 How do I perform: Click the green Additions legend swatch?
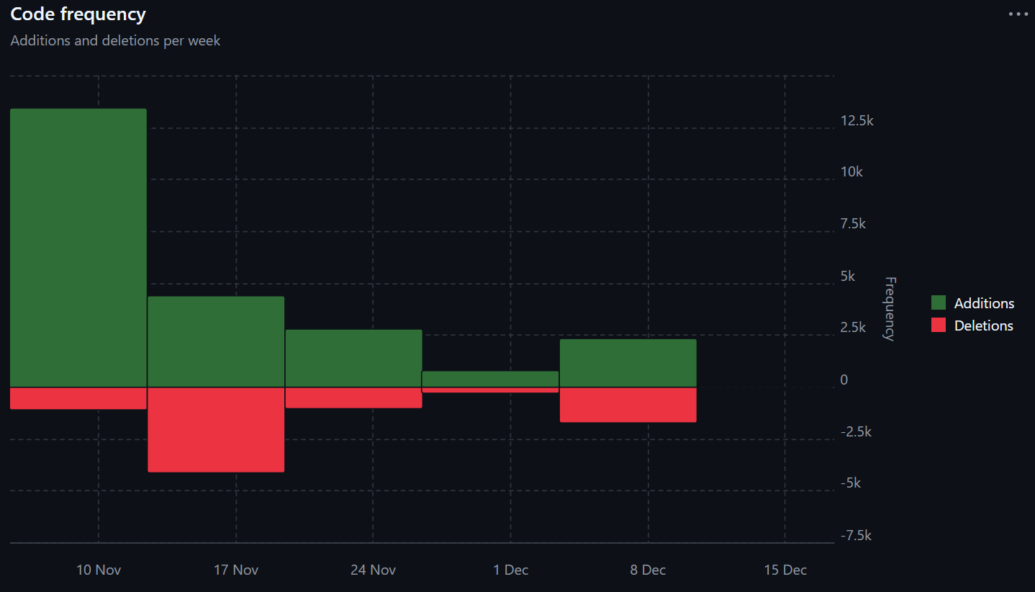tap(938, 303)
